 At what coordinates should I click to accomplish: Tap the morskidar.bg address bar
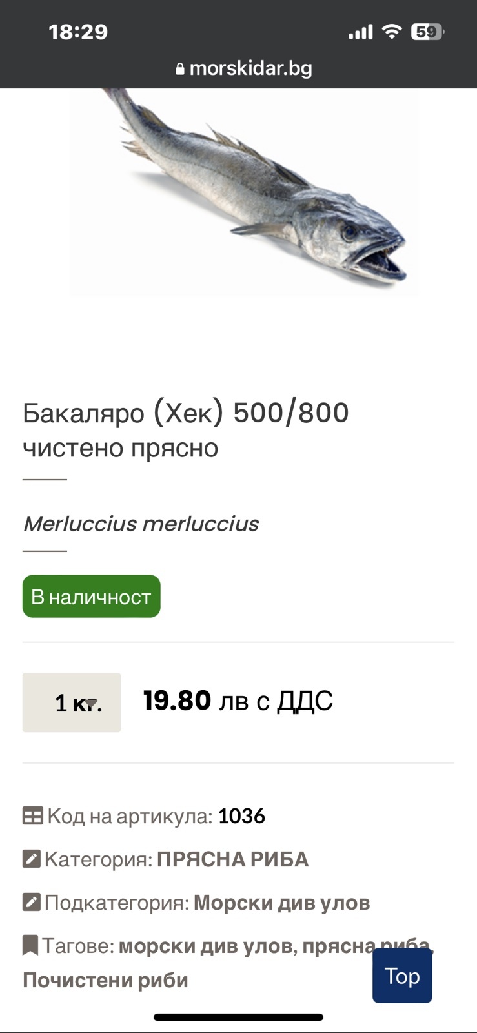(244, 68)
